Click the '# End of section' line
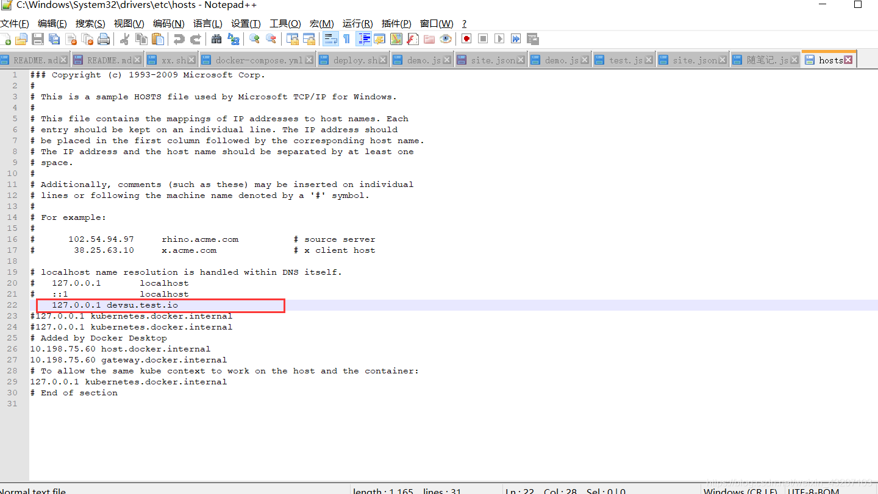The height and width of the screenshot is (494, 878). pos(74,393)
